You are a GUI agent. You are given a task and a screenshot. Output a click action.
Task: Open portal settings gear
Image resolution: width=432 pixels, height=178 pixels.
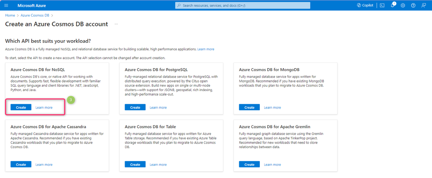point(403,6)
